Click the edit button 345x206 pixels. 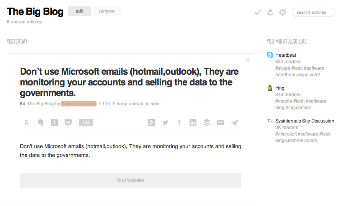(x=79, y=11)
